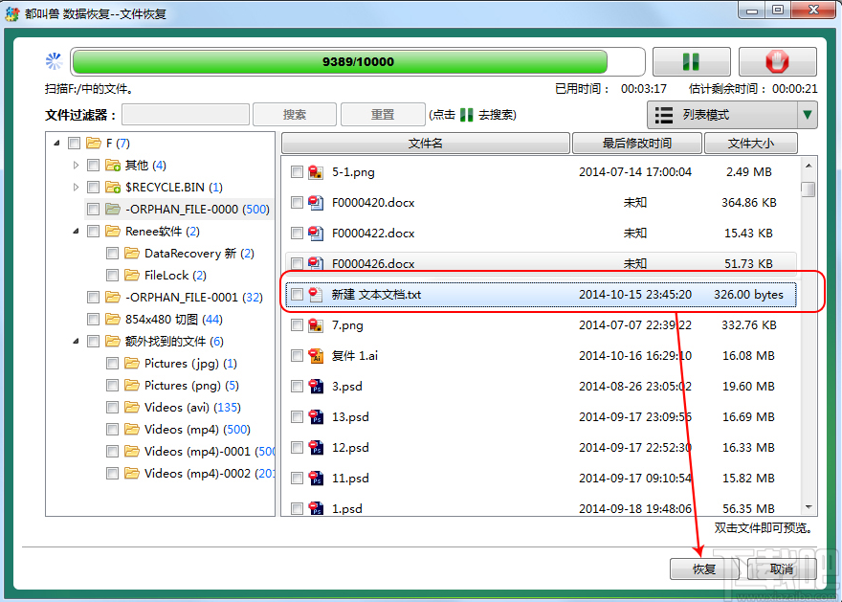Tick the F0000420.docx checkbox
Viewport: 842px width, 602px height.
coord(297,203)
